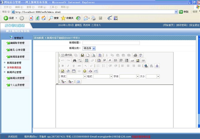Viewport: 200px width, 139px height.
Task: Expand the 样式 style dropdown
Action: click(x=85, y=76)
